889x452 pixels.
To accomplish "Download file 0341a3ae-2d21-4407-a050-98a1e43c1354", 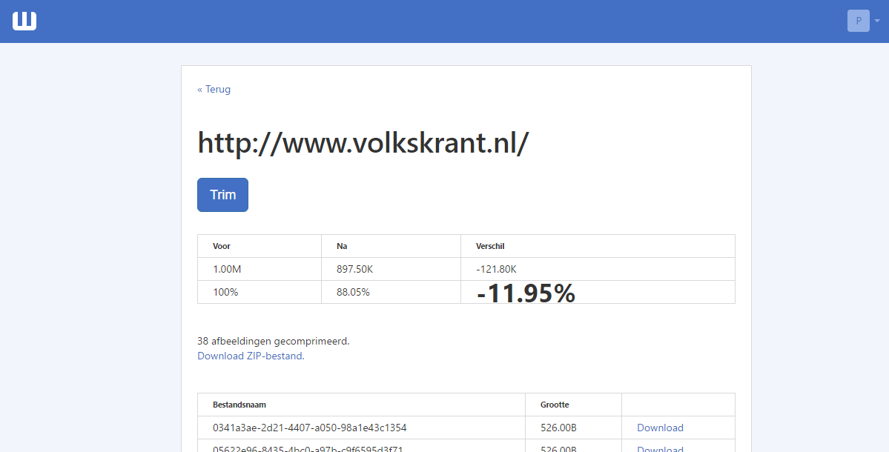I will pos(660,428).
